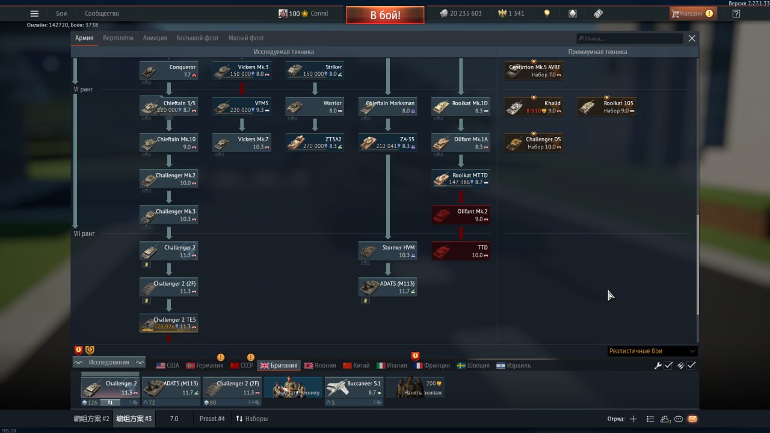Open the contacts friends icon
The height and width of the screenshot is (433, 770).
tap(665, 419)
